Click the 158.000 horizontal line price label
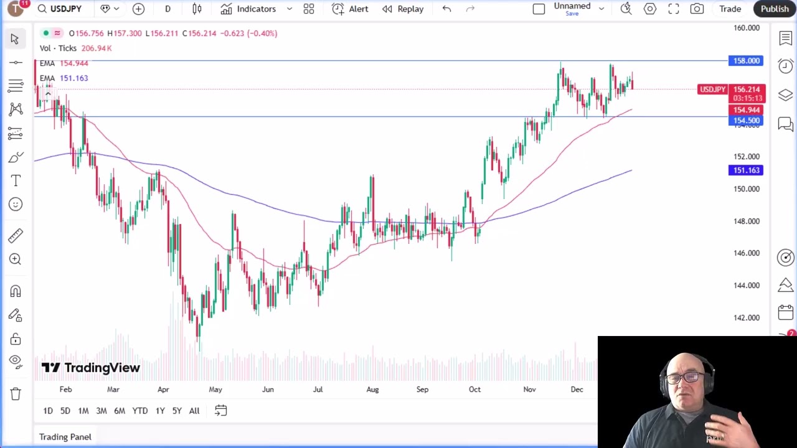 point(746,61)
